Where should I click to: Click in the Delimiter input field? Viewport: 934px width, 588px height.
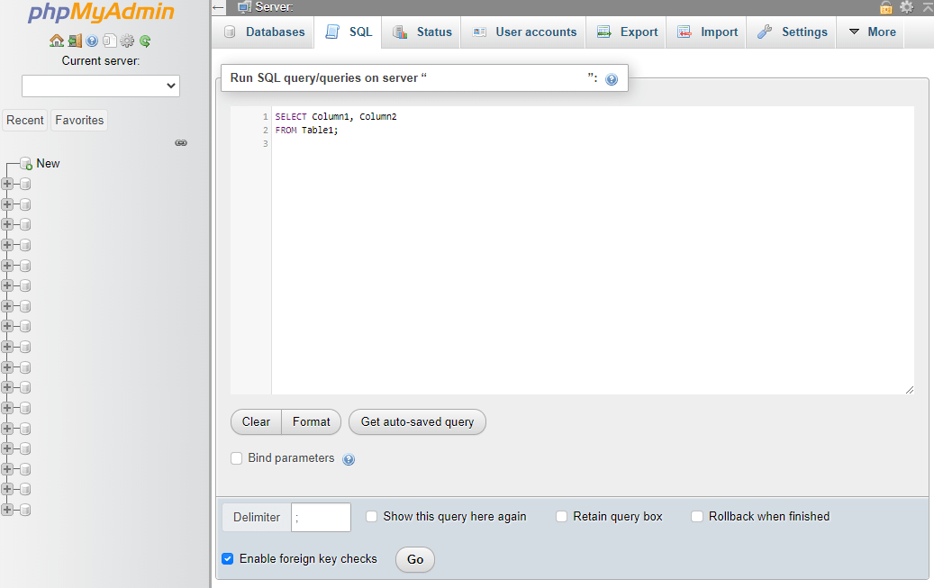coord(321,517)
